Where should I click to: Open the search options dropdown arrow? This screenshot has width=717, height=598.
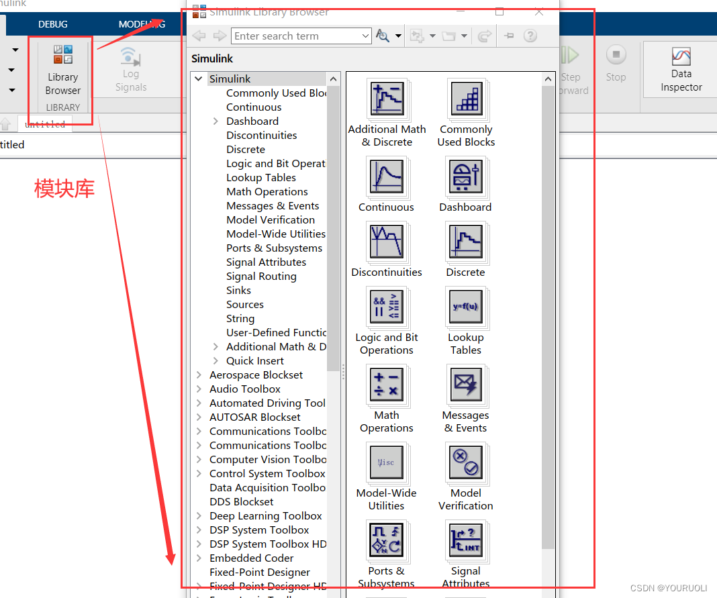pyautogui.click(x=398, y=36)
